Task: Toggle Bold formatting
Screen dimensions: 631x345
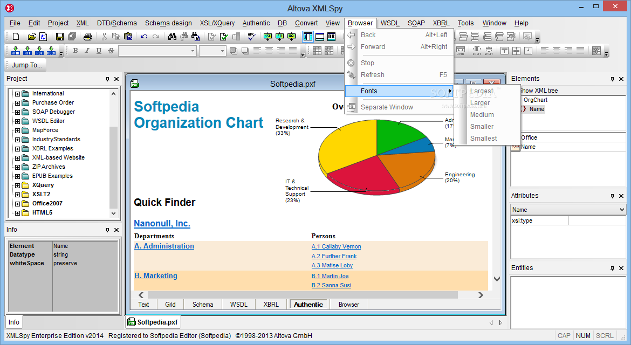Action: (x=76, y=50)
